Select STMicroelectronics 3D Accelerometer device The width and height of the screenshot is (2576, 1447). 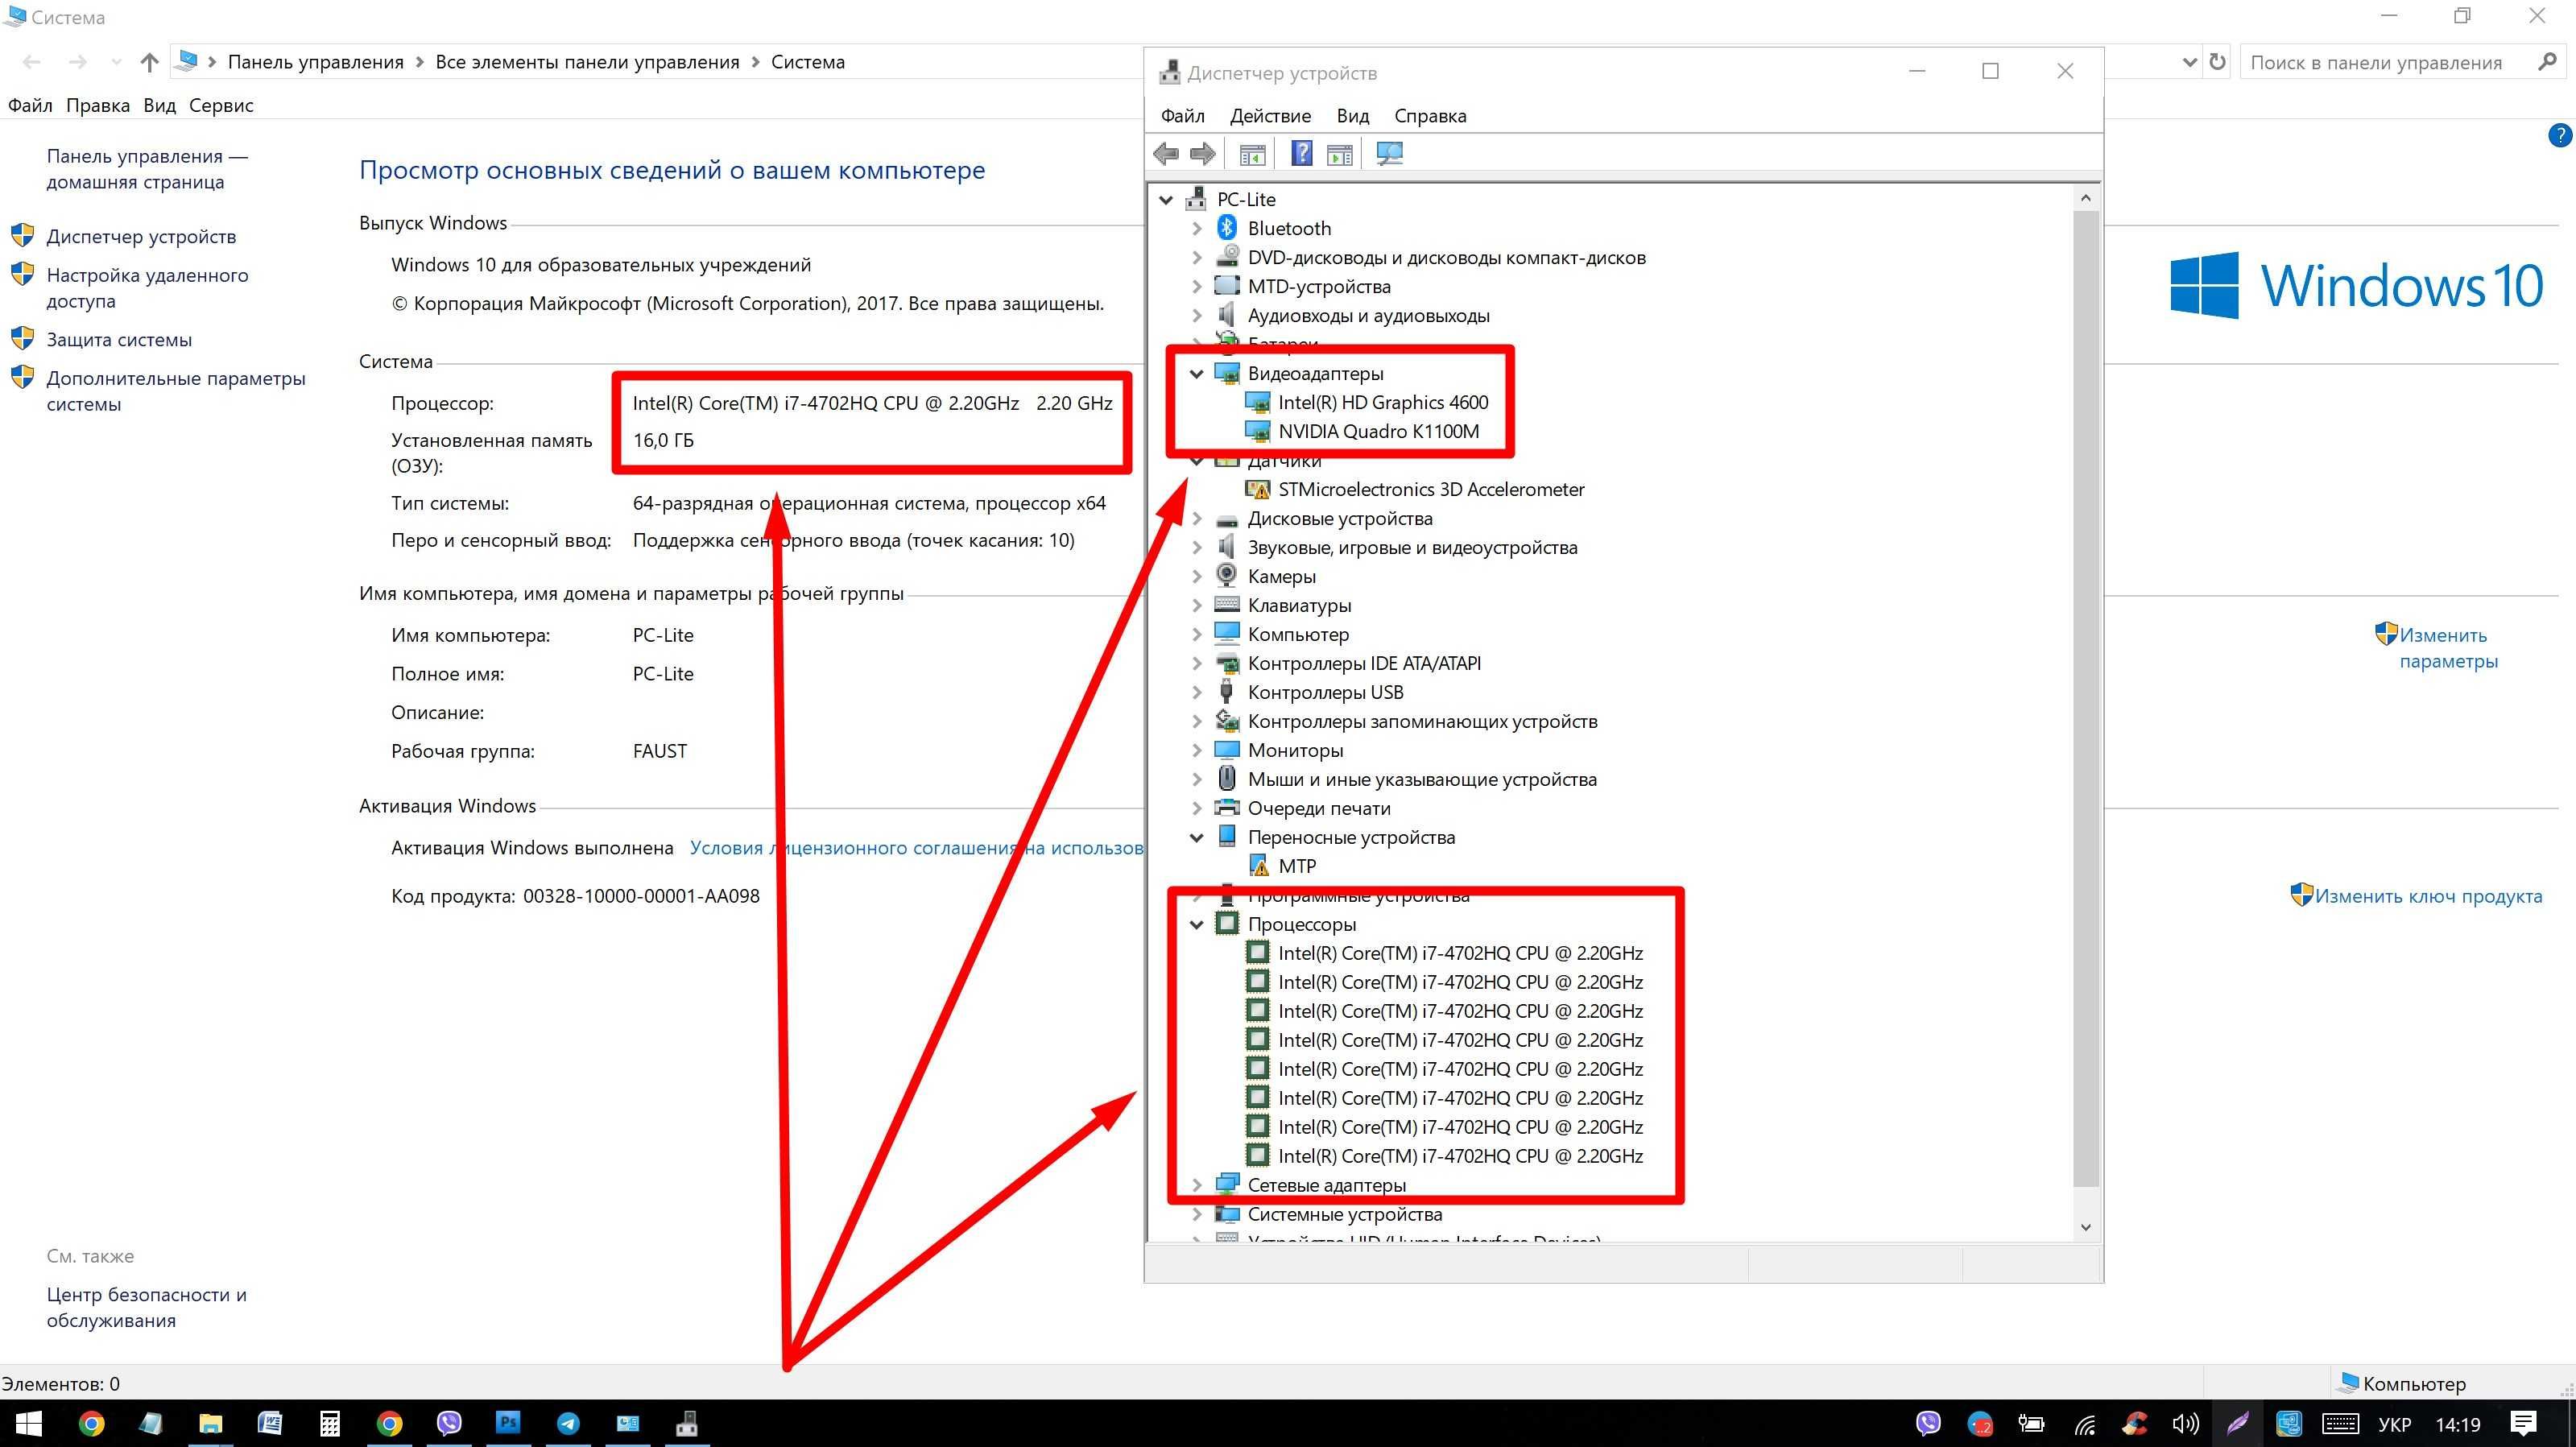click(1431, 489)
